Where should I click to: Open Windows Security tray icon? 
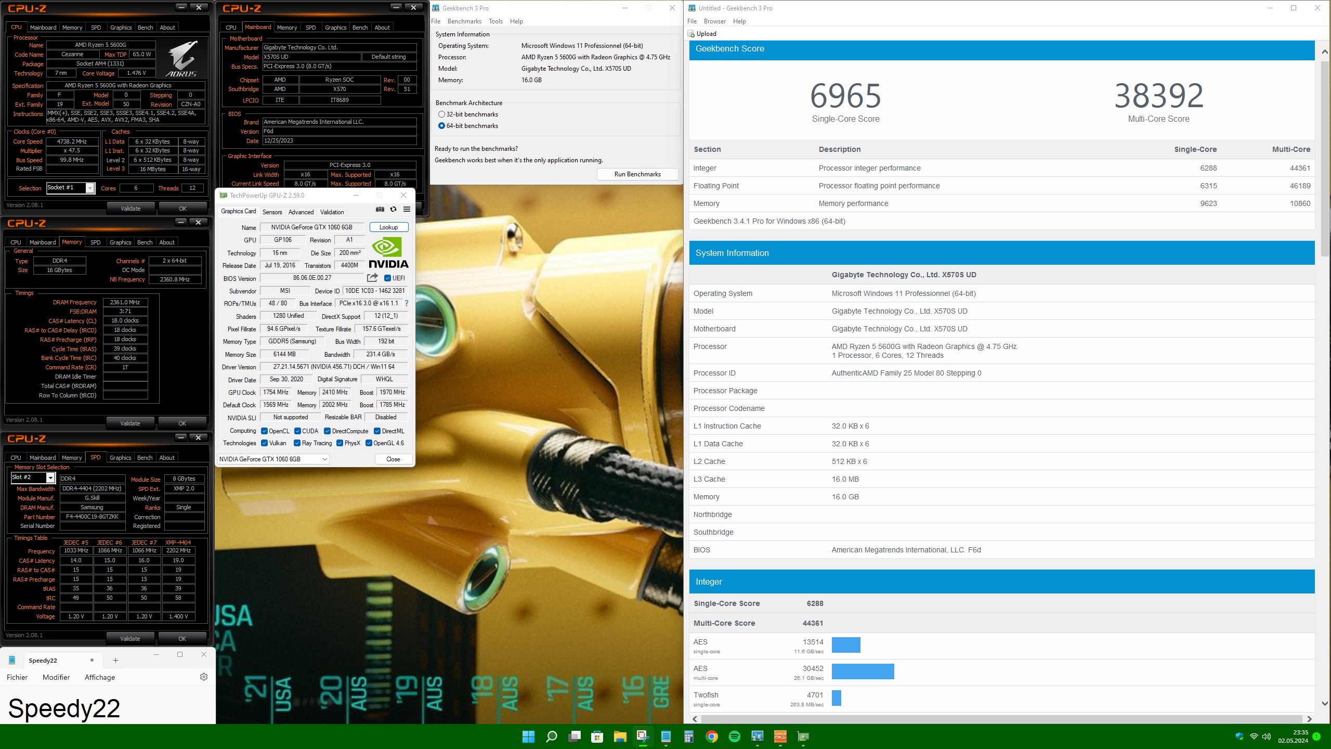coord(1239,737)
